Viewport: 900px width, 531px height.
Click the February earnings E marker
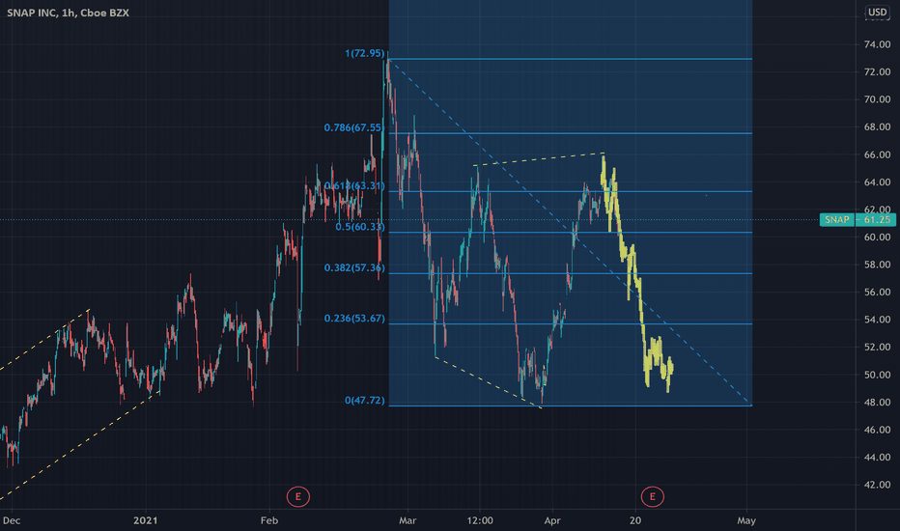click(297, 496)
